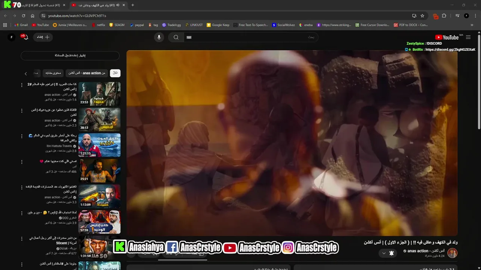The height and width of the screenshot is (270, 481).
Task: Click the 'إنشاء' create button
Action: [x=43, y=37]
